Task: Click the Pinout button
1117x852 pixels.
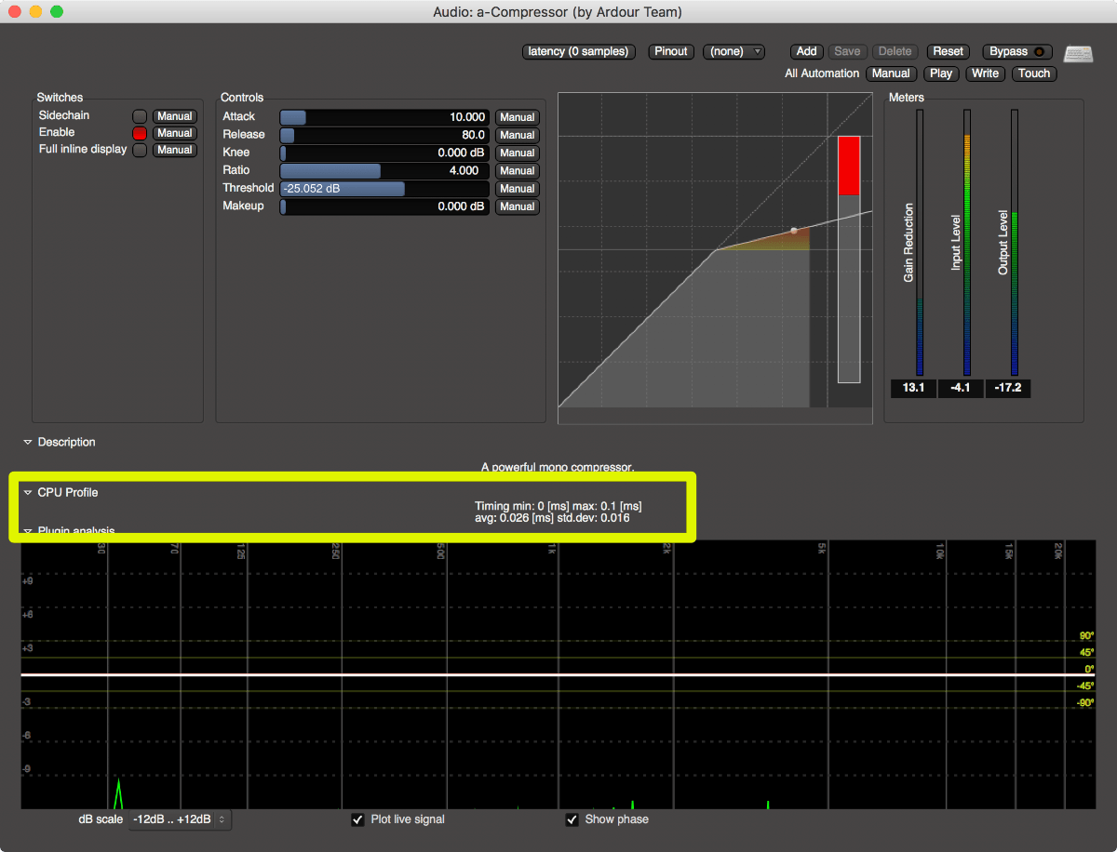Action: [670, 52]
